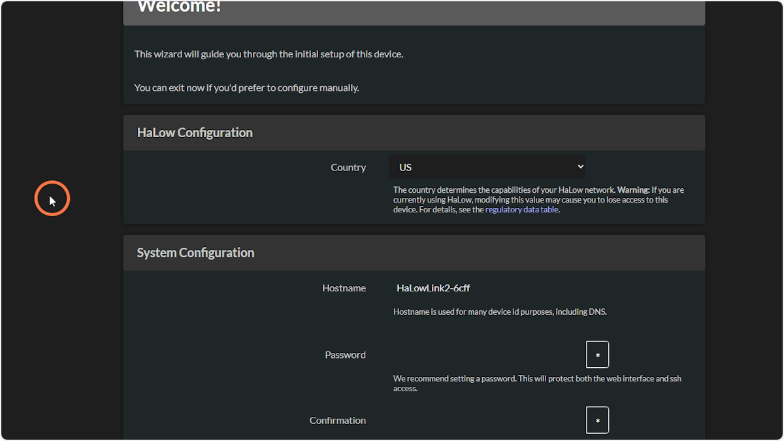Click the Password field label
This screenshot has height=441, width=784.
point(345,354)
